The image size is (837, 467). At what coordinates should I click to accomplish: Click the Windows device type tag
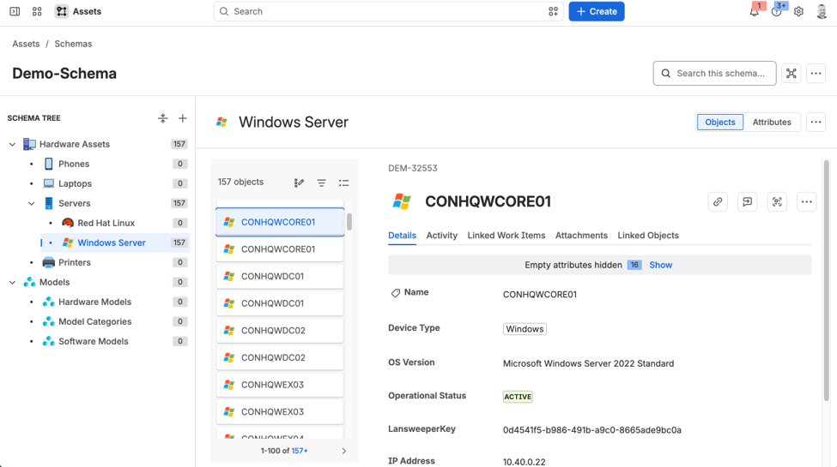(x=525, y=329)
